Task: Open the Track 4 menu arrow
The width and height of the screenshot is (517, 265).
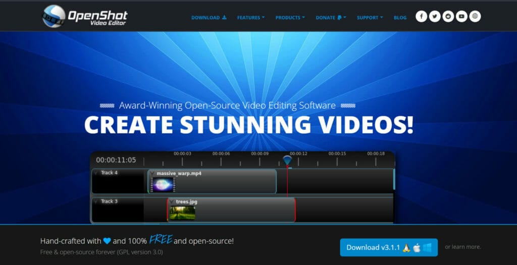Action: point(96,173)
